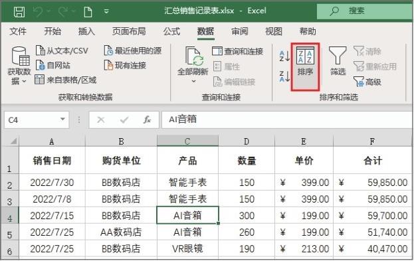This screenshot has width=414, height=261.
Task: Open the 排序 sort dialog
Action: pyautogui.click(x=305, y=67)
